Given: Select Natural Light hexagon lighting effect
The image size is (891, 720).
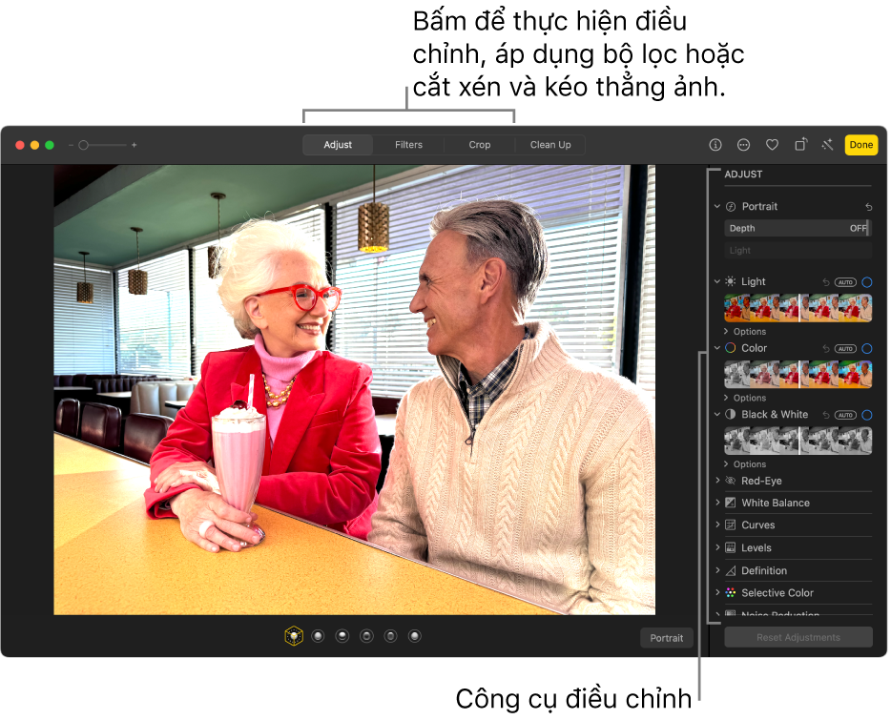Looking at the screenshot, I should [294, 636].
